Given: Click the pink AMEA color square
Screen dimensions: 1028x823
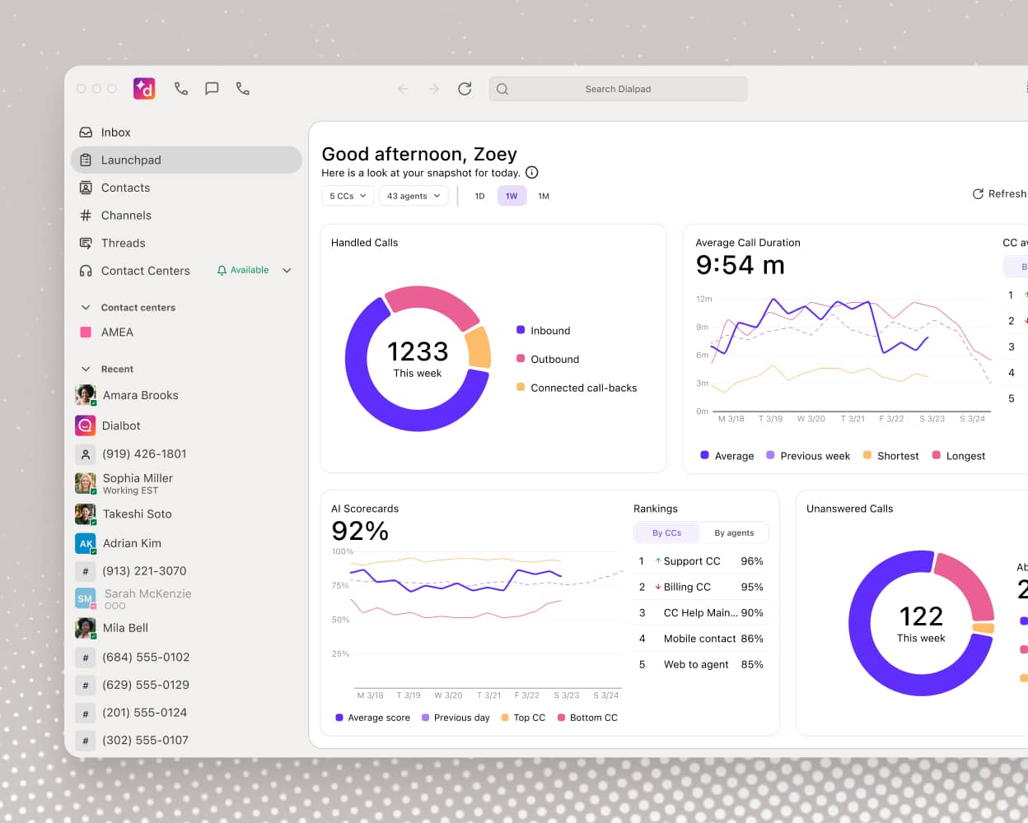Looking at the screenshot, I should 86,332.
